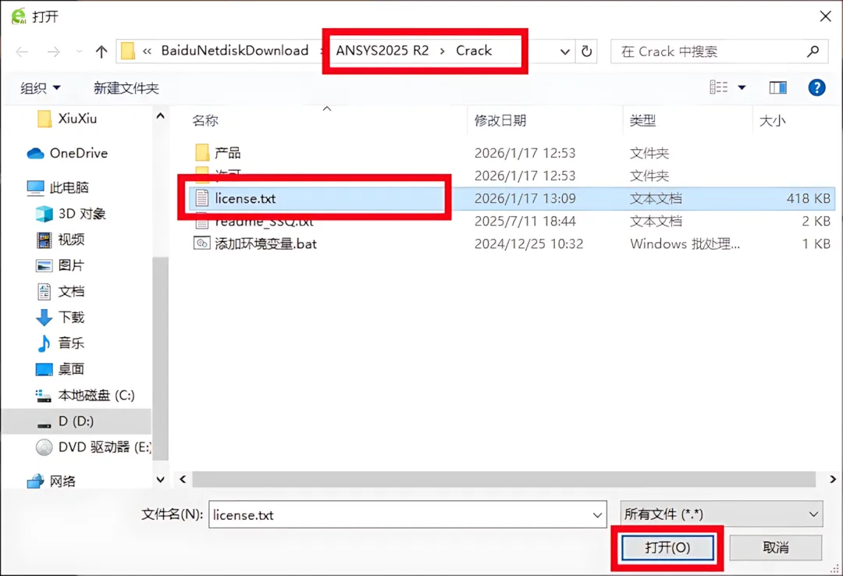The image size is (843, 576).
Task: Open 音乐 folder in sidebar
Action: (x=60, y=343)
